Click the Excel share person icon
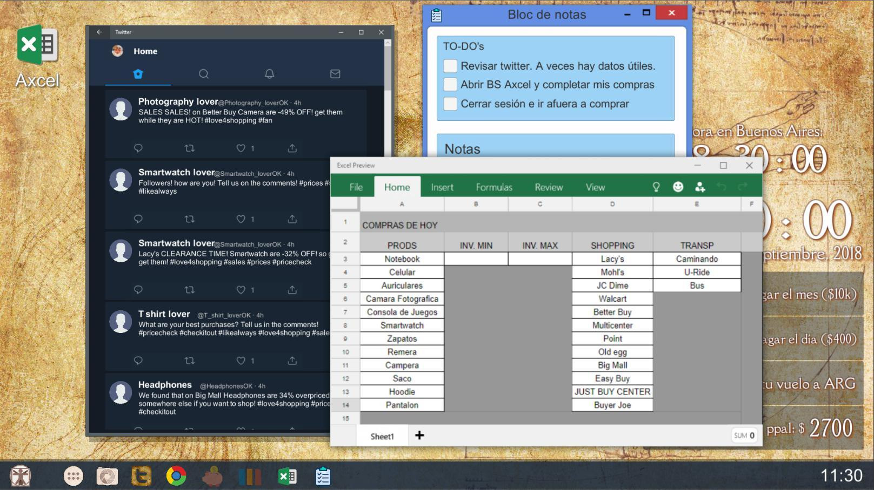 700,187
